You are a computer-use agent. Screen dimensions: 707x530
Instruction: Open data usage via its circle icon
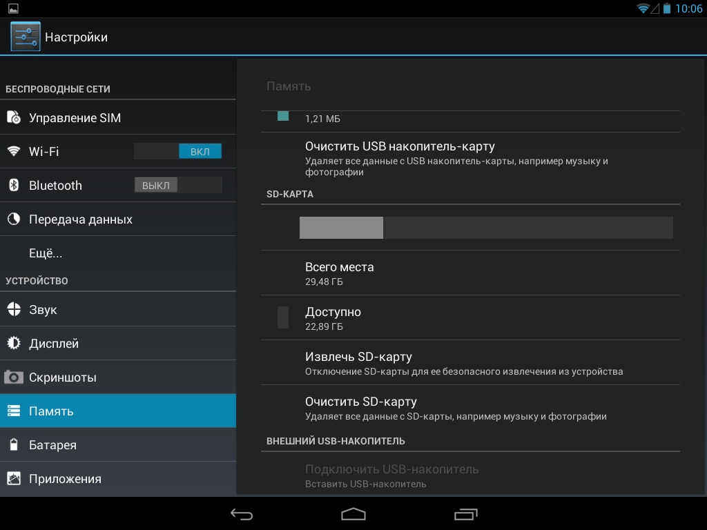tap(14, 219)
